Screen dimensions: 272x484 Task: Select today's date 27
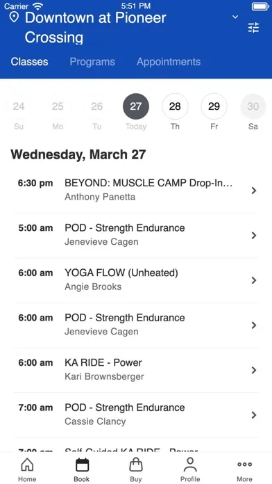coord(136,106)
